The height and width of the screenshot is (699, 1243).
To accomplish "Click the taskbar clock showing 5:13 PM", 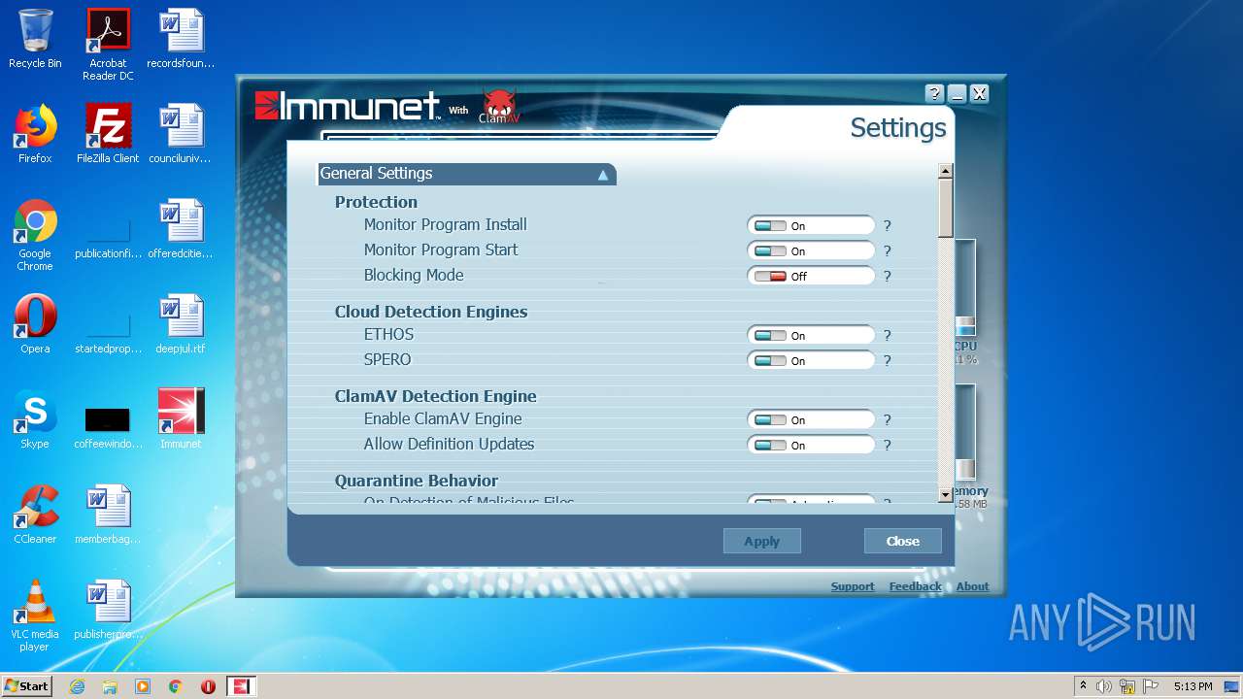I will click(1193, 686).
